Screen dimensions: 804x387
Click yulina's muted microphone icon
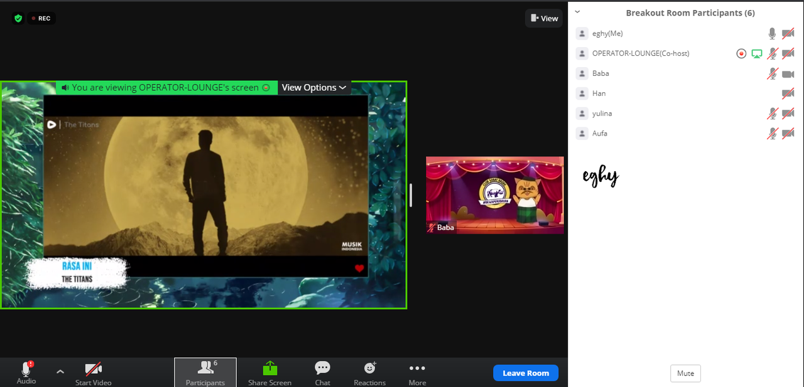(772, 114)
